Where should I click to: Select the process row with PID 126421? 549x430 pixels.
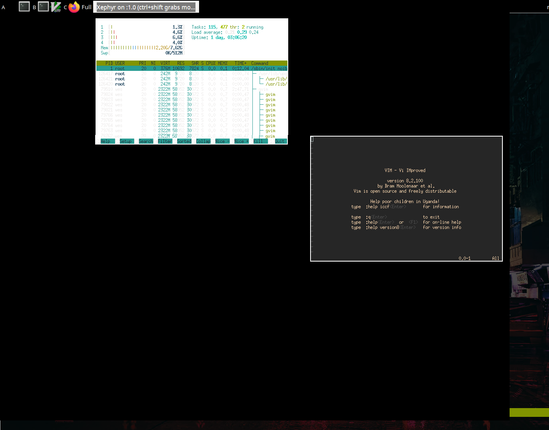click(x=192, y=79)
